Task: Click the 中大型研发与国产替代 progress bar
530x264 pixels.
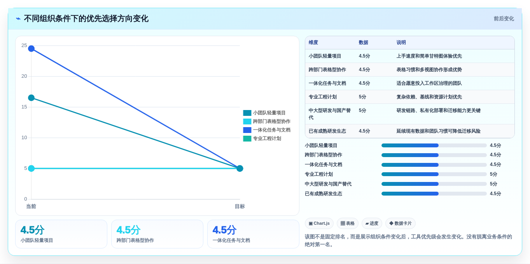Action: [434, 184]
